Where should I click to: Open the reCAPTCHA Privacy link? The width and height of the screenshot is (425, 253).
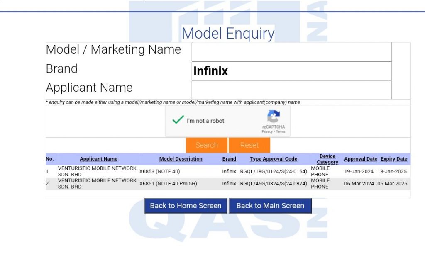[267, 131]
